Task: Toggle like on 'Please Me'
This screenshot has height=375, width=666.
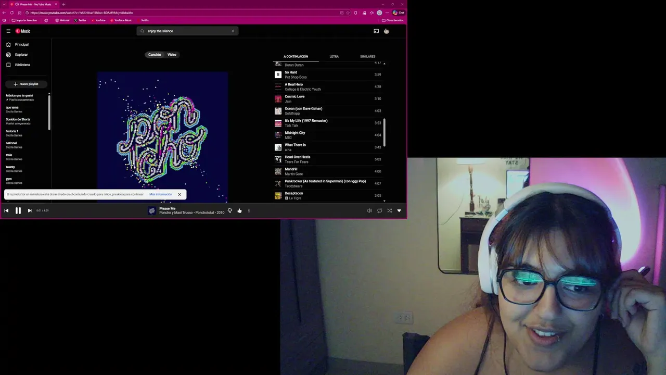Action: tap(239, 210)
